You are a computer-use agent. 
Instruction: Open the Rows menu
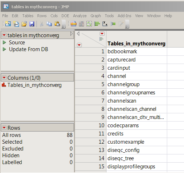point(42,16)
